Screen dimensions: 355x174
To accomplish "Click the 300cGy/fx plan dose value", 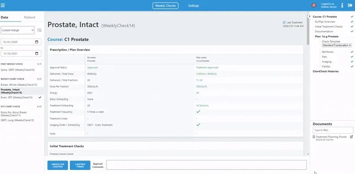I will click(x=202, y=86).
